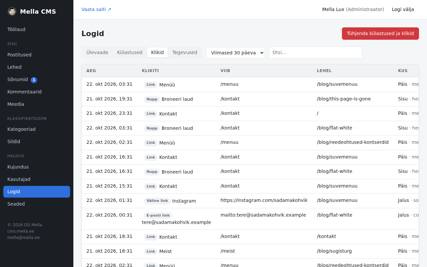Click the Logid page heading
Viewport: 427px width, 267px height.
[x=93, y=33]
